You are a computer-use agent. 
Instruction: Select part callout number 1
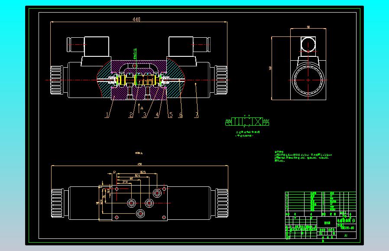pos(107,115)
